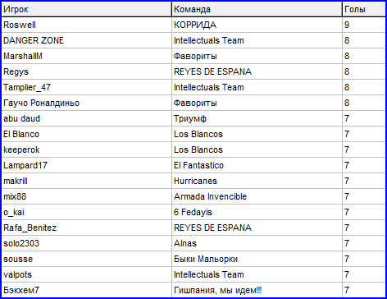387x299 pixels.
Task: Click the Быки Мальорки team cell
Action: pos(257,259)
